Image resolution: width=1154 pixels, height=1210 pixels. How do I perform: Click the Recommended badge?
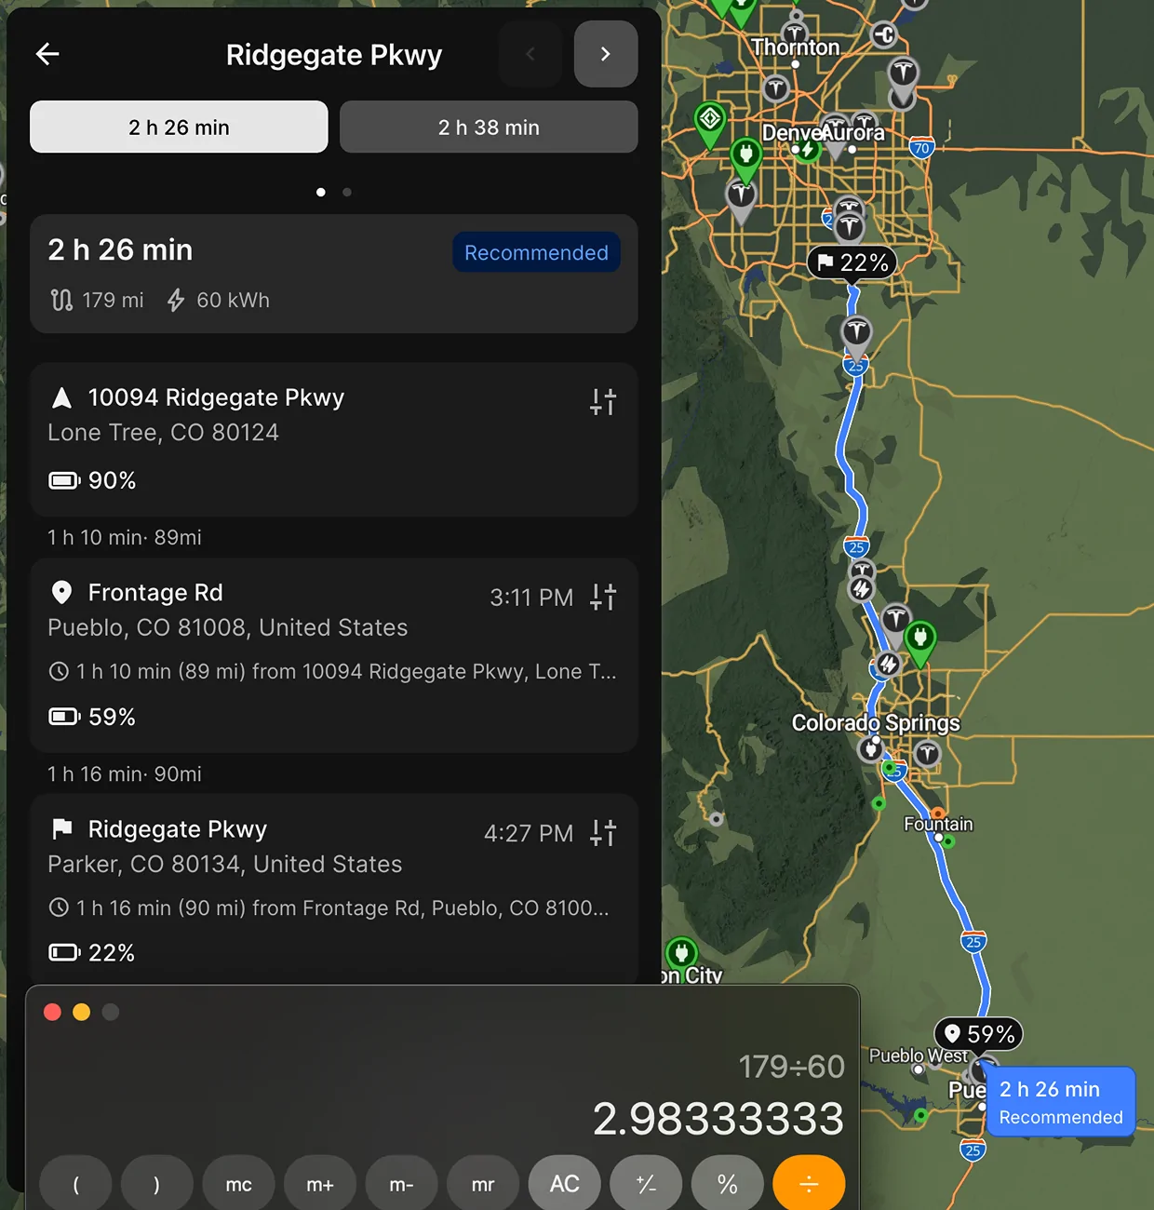[x=536, y=252]
